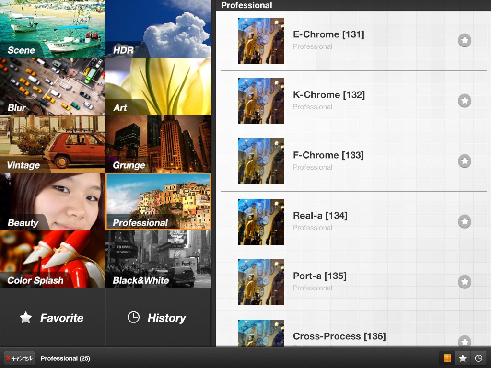Open the filter History list
Image resolution: width=491 pixels, height=368 pixels.
pos(158,317)
